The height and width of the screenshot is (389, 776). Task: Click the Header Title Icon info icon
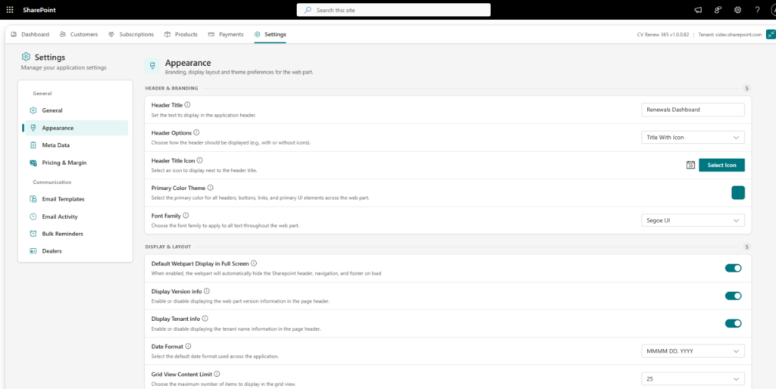[199, 160]
